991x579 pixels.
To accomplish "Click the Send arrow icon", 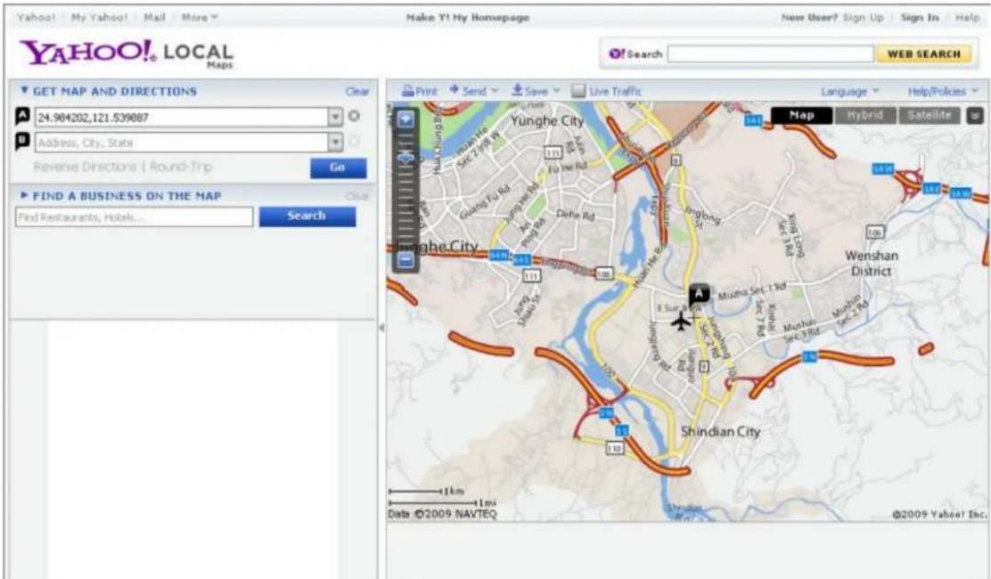I will click(x=454, y=90).
